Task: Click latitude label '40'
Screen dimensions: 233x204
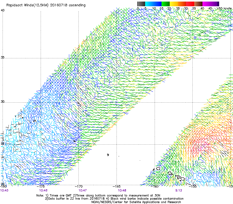Action: click(x=3, y=10)
